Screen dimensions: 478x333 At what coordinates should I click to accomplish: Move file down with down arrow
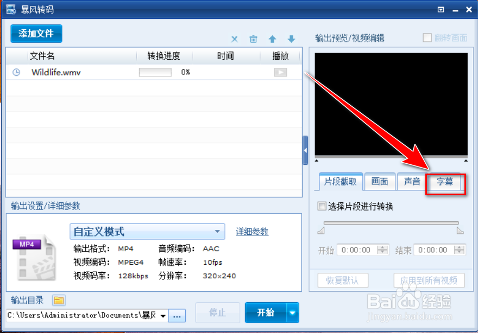(291, 39)
